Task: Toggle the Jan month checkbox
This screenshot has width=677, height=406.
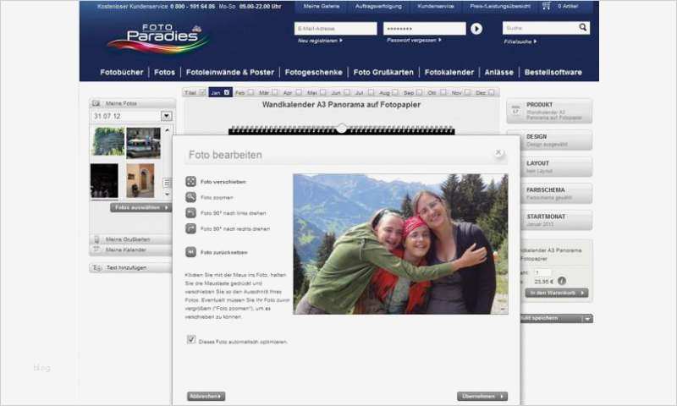Action: [227, 92]
